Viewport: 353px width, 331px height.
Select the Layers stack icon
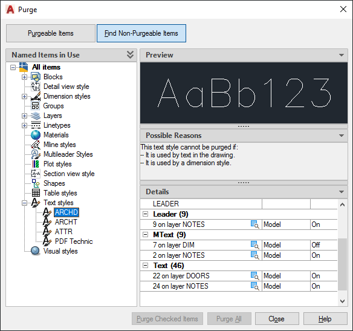coord(36,116)
